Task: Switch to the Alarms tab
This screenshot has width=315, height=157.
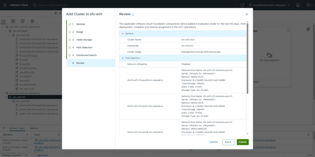Action: tap(34, 128)
